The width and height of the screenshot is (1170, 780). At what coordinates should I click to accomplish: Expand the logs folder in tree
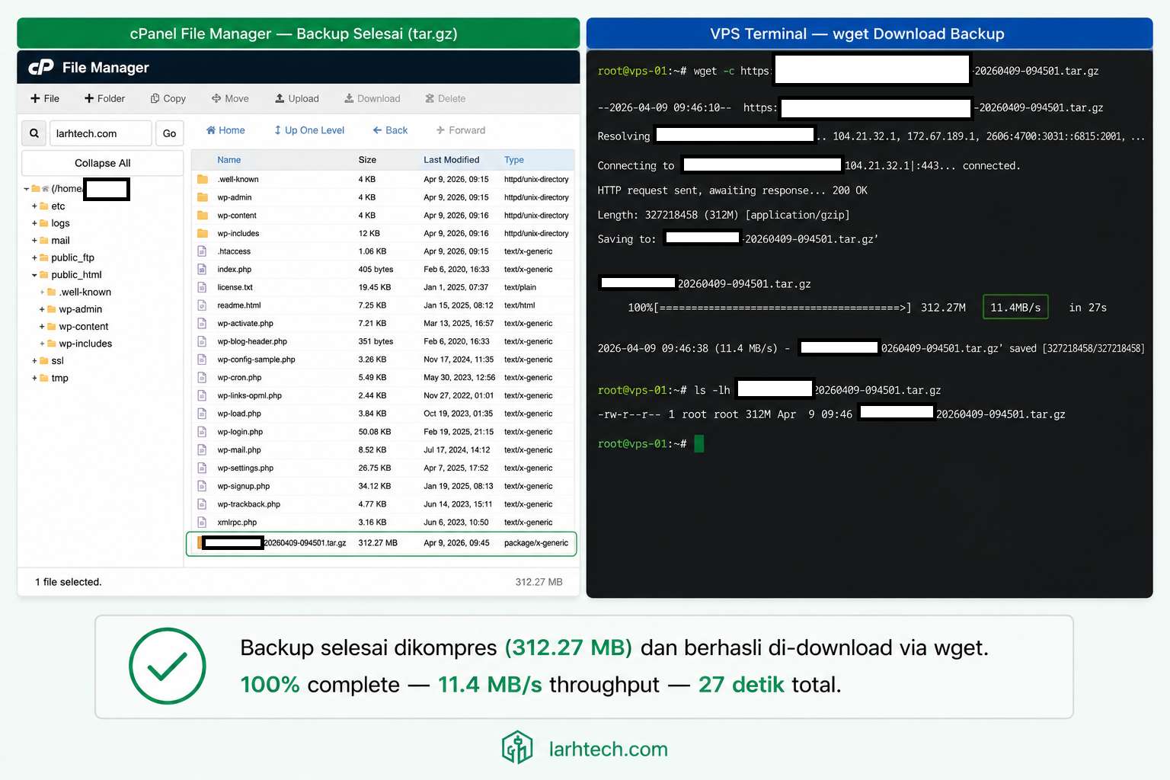tap(34, 223)
